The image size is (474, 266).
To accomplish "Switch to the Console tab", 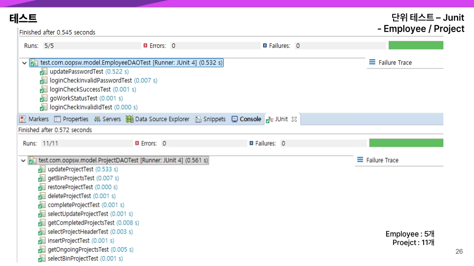I will 246,119.
